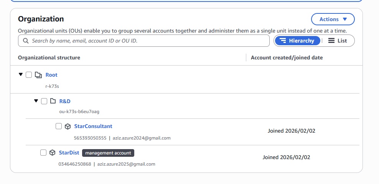Collapse the R&D organizational unit
This screenshot has width=379, height=184.
[36, 101]
